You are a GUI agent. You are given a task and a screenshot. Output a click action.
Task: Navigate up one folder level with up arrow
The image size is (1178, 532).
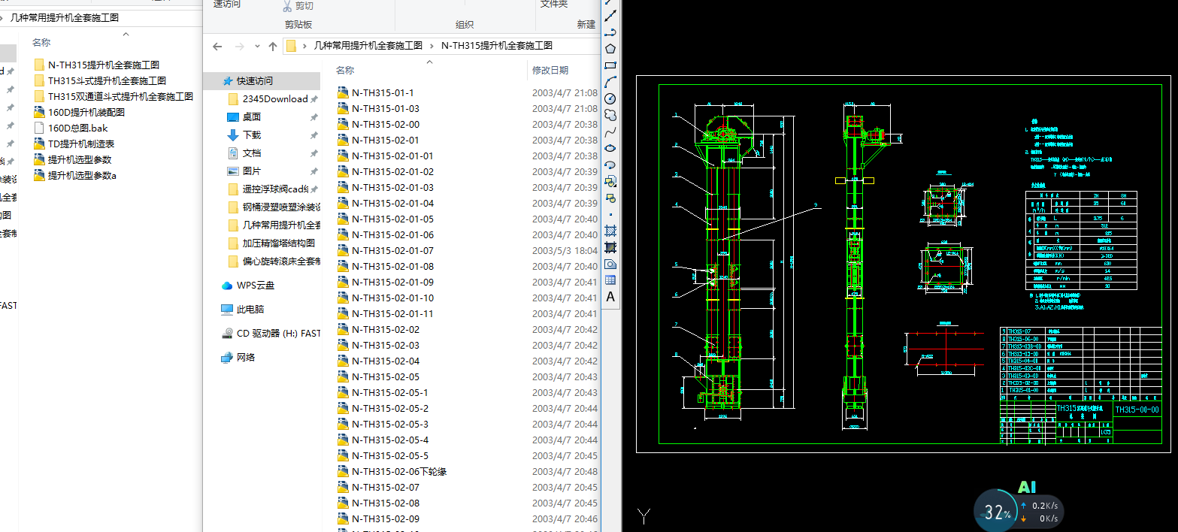click(x=273, y=47)
